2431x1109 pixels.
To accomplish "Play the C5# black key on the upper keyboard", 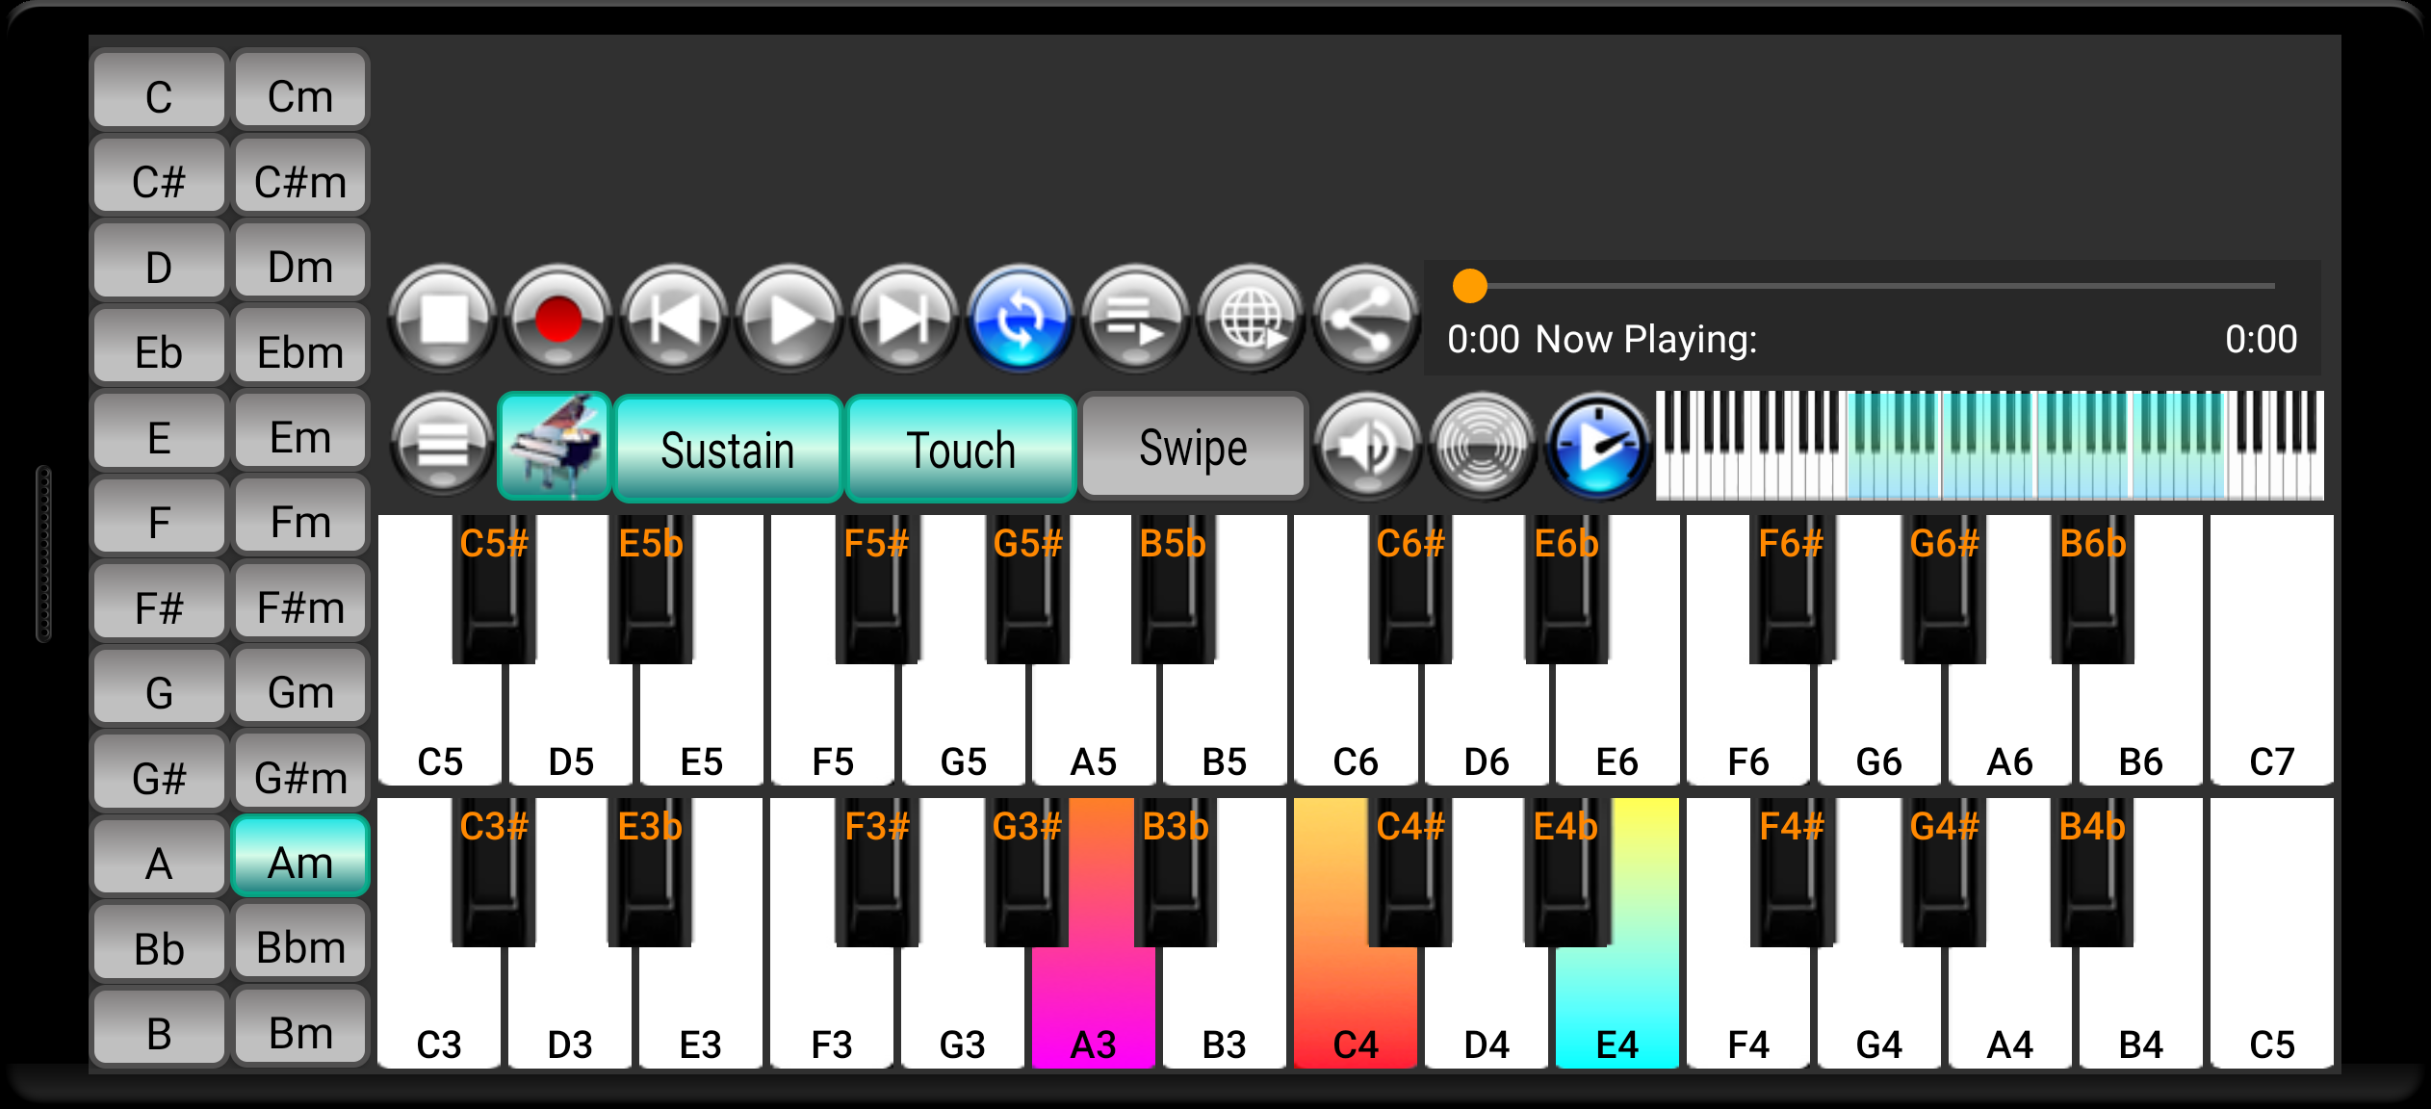I will tap(494, 589).
